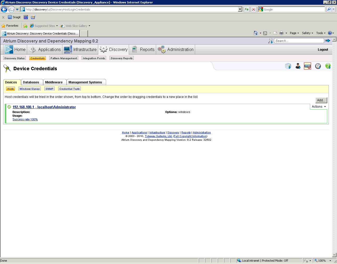The width and height of the screenshot is (337, 264).
Task: Open the IE Page menu
Action: pyautogui.click(x=294, y=33)
